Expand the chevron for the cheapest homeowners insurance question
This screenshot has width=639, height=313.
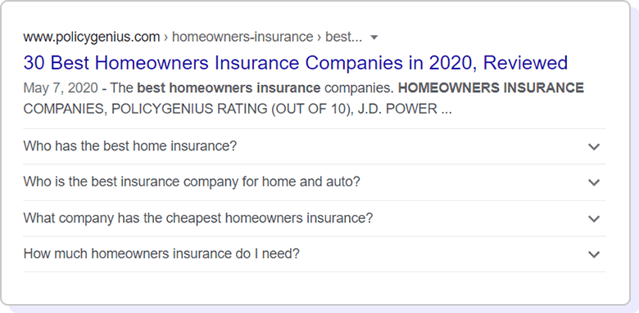(594, 219)
